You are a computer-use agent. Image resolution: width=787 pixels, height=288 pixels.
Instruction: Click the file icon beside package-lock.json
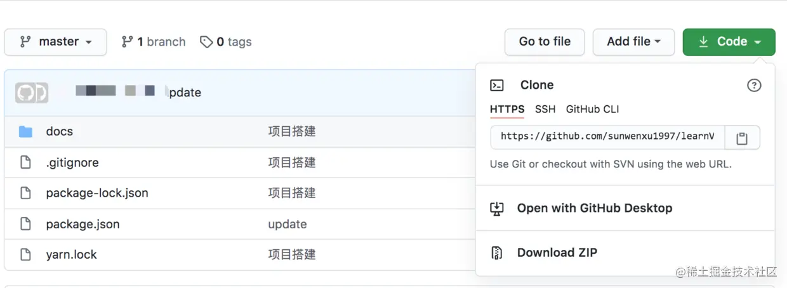pyautogui.click(x=25, y=193)
